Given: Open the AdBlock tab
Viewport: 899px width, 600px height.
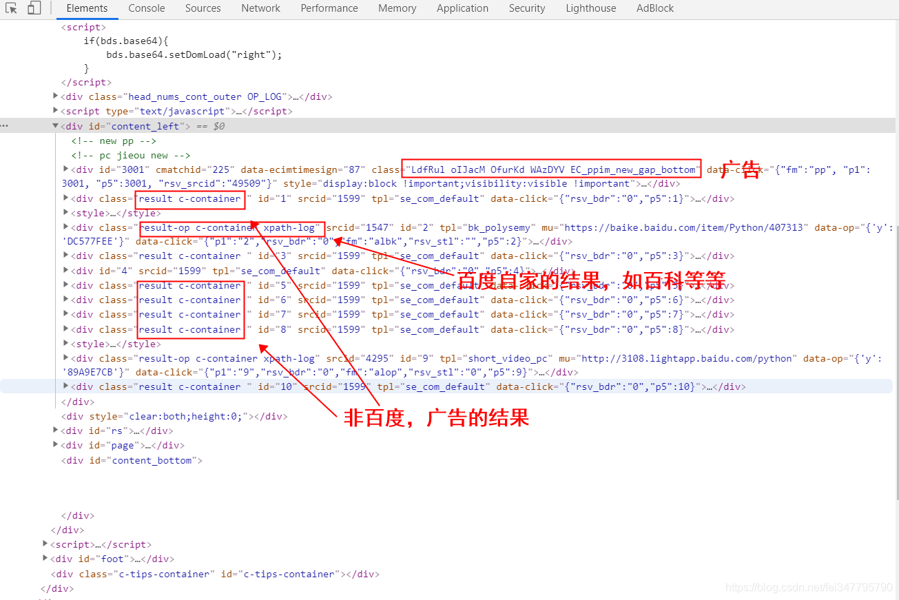Looking at the screenshot, I should (655, 8).
